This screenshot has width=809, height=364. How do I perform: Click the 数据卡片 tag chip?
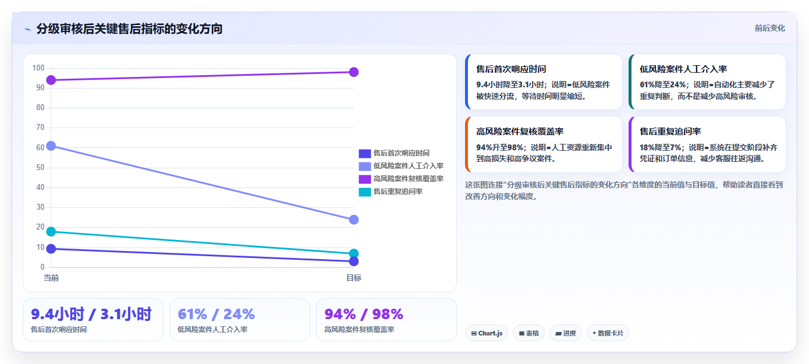608,333
